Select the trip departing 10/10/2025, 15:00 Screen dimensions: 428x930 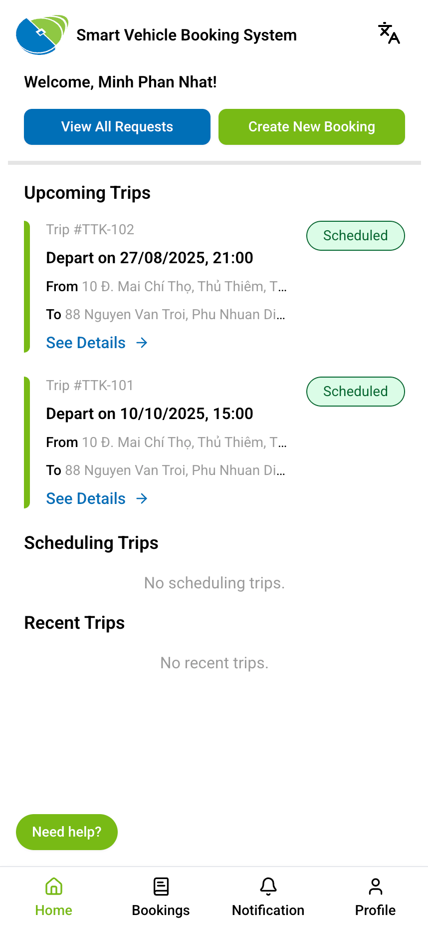[150, 414]
